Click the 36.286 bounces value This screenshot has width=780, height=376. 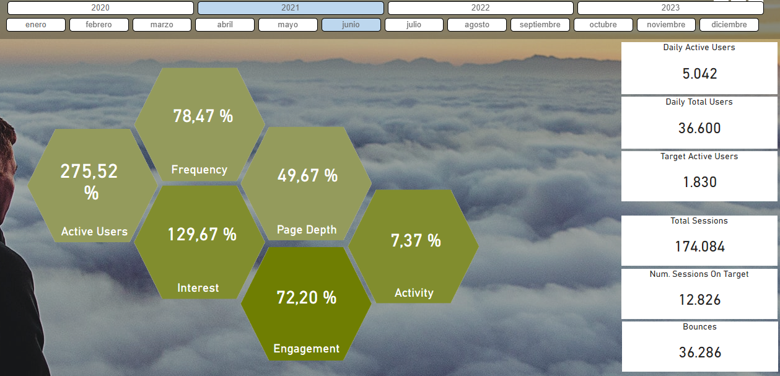click(x=699, y=352)
